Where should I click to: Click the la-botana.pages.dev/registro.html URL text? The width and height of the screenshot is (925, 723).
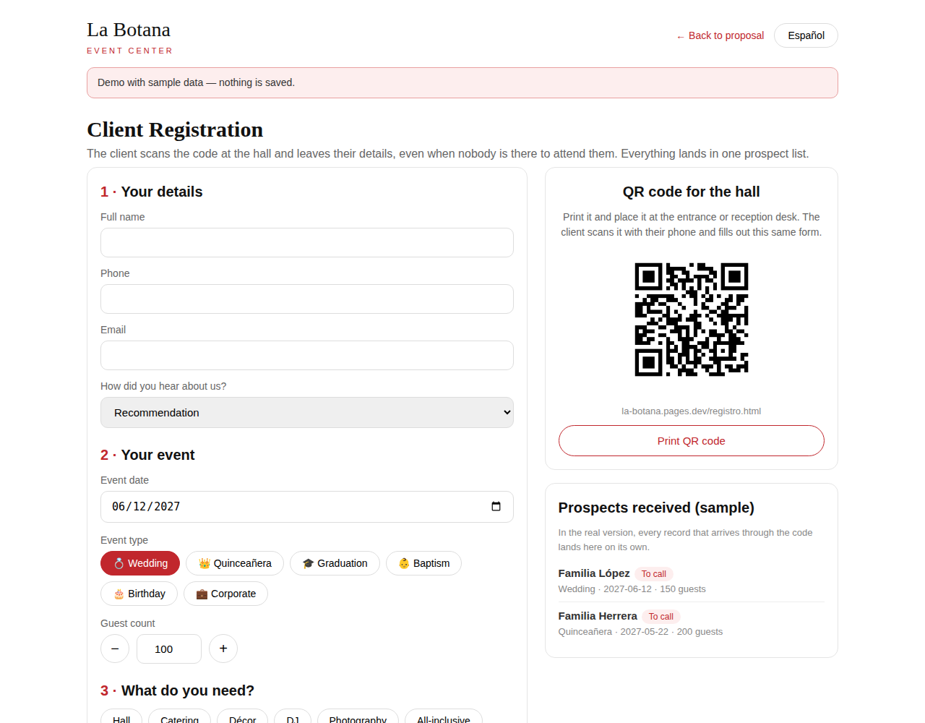coord(692,411)
